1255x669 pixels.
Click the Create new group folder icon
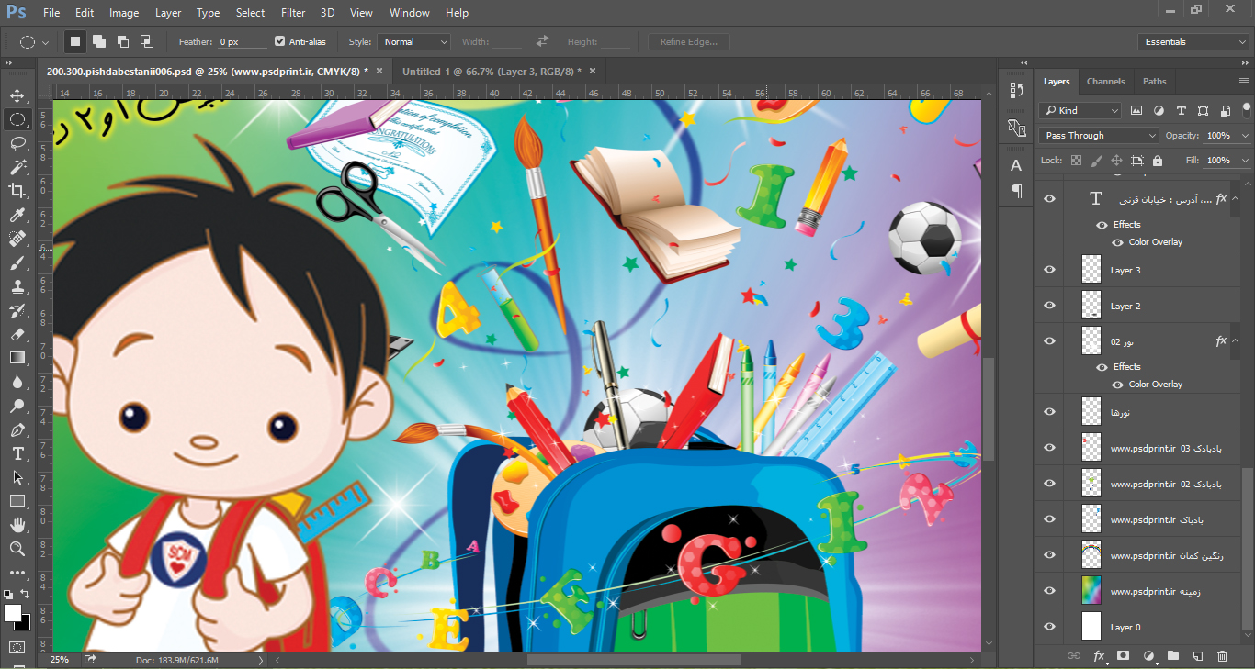point(1172,656)
